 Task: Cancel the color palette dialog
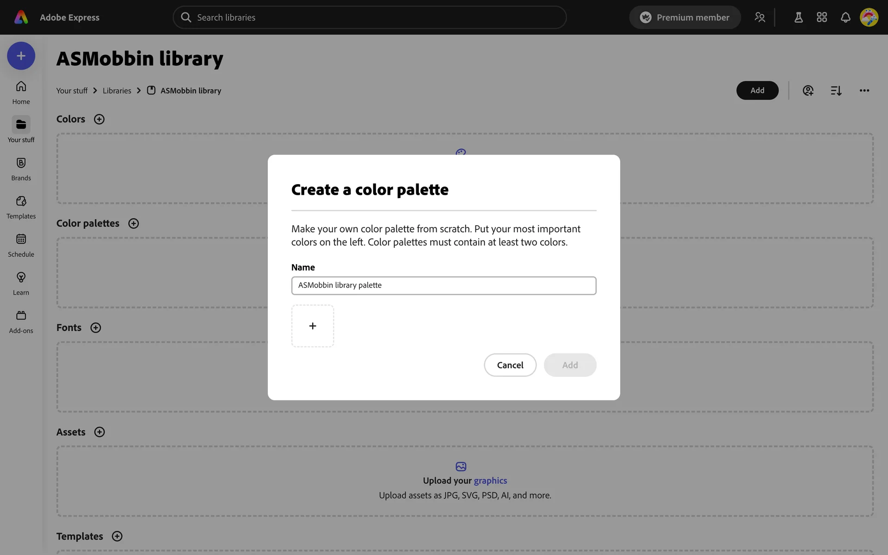pos(510,365)
